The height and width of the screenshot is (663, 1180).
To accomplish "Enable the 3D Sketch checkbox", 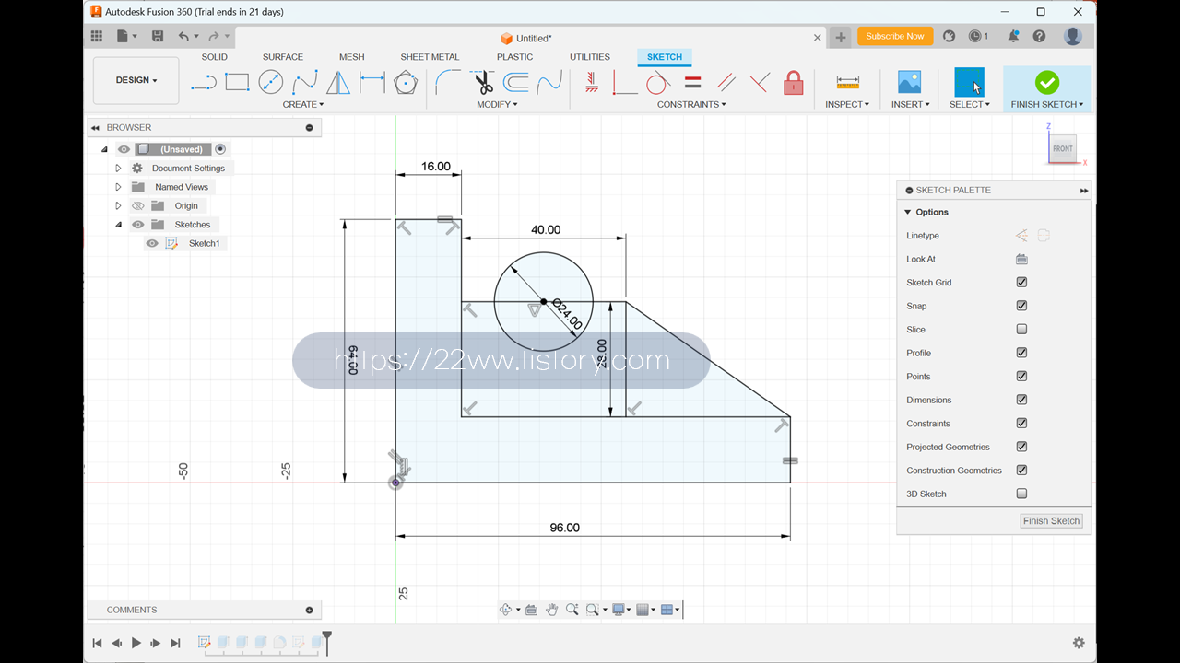I will point(1021,494).
